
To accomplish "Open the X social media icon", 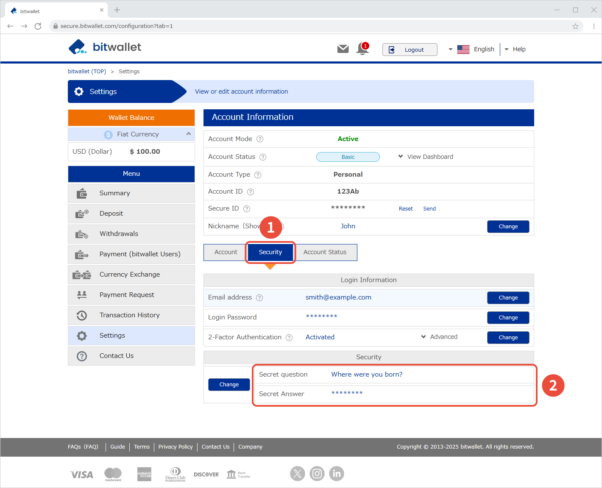I will pyautogui.click(x=297, y=474).
